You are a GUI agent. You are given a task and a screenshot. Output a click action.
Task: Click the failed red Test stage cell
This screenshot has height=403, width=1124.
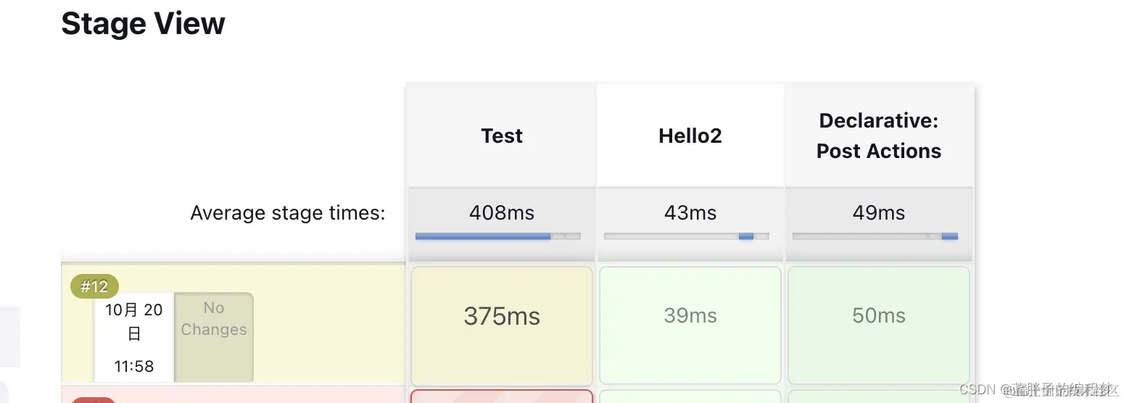pos(502,396)
